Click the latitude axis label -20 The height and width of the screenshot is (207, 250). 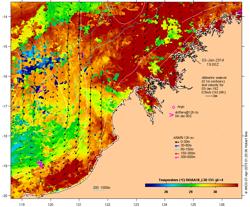[4, 195]
